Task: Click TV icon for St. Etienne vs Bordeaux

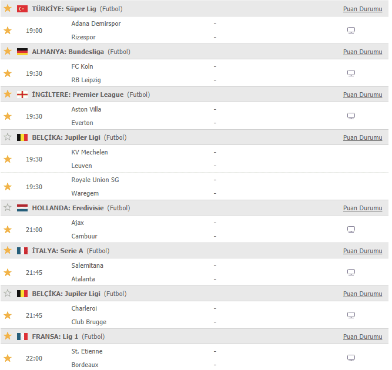Action: pyautogui.click(x=351, y=358)
